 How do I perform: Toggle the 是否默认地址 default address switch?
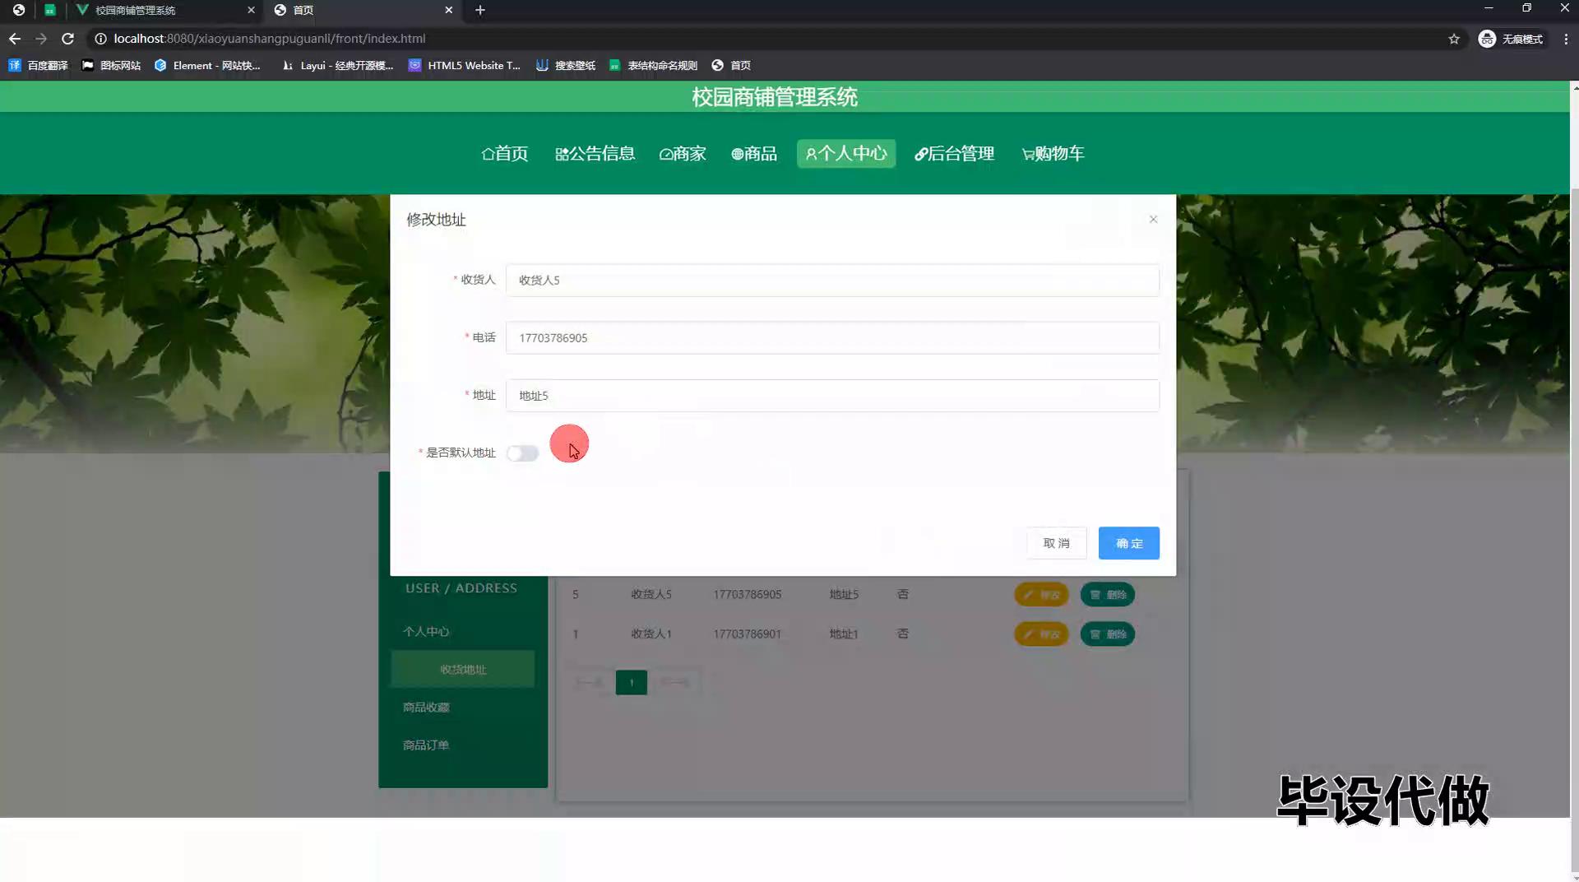[522, 453]
